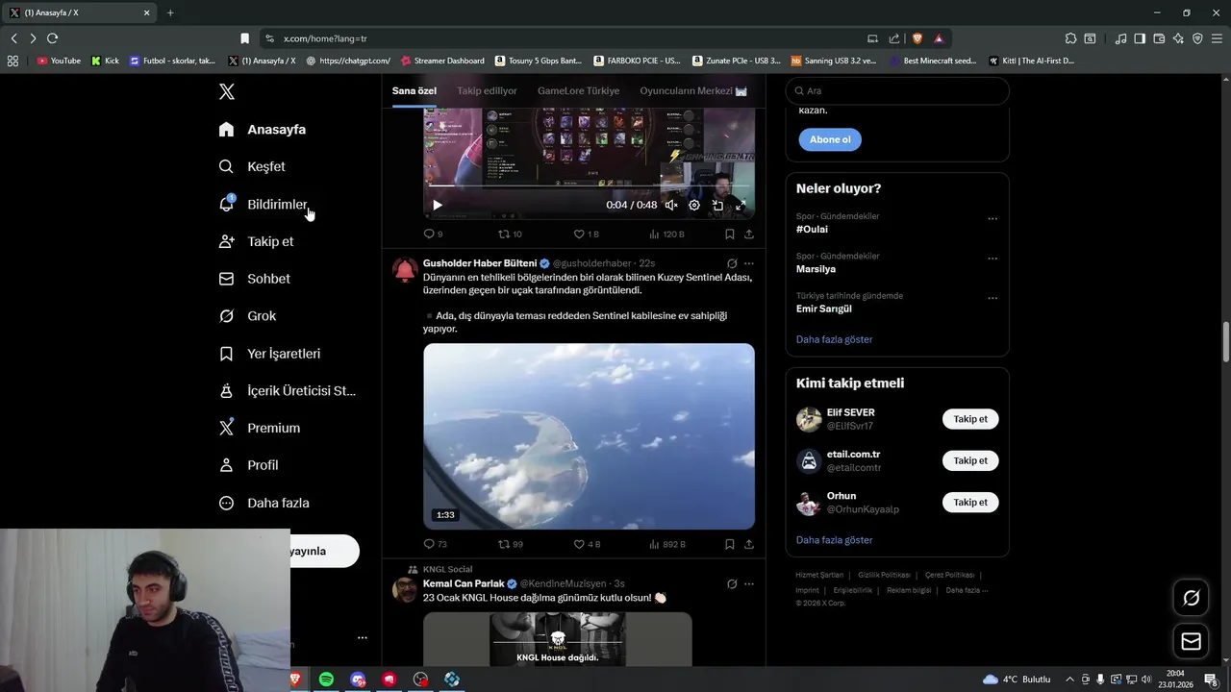
Task: Open more options on Kemal Can Parlak post
Action: 749,583
